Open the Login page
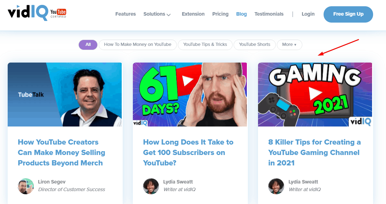The width and height of the screenshot is (386, 204). click(x=308, y=14)
